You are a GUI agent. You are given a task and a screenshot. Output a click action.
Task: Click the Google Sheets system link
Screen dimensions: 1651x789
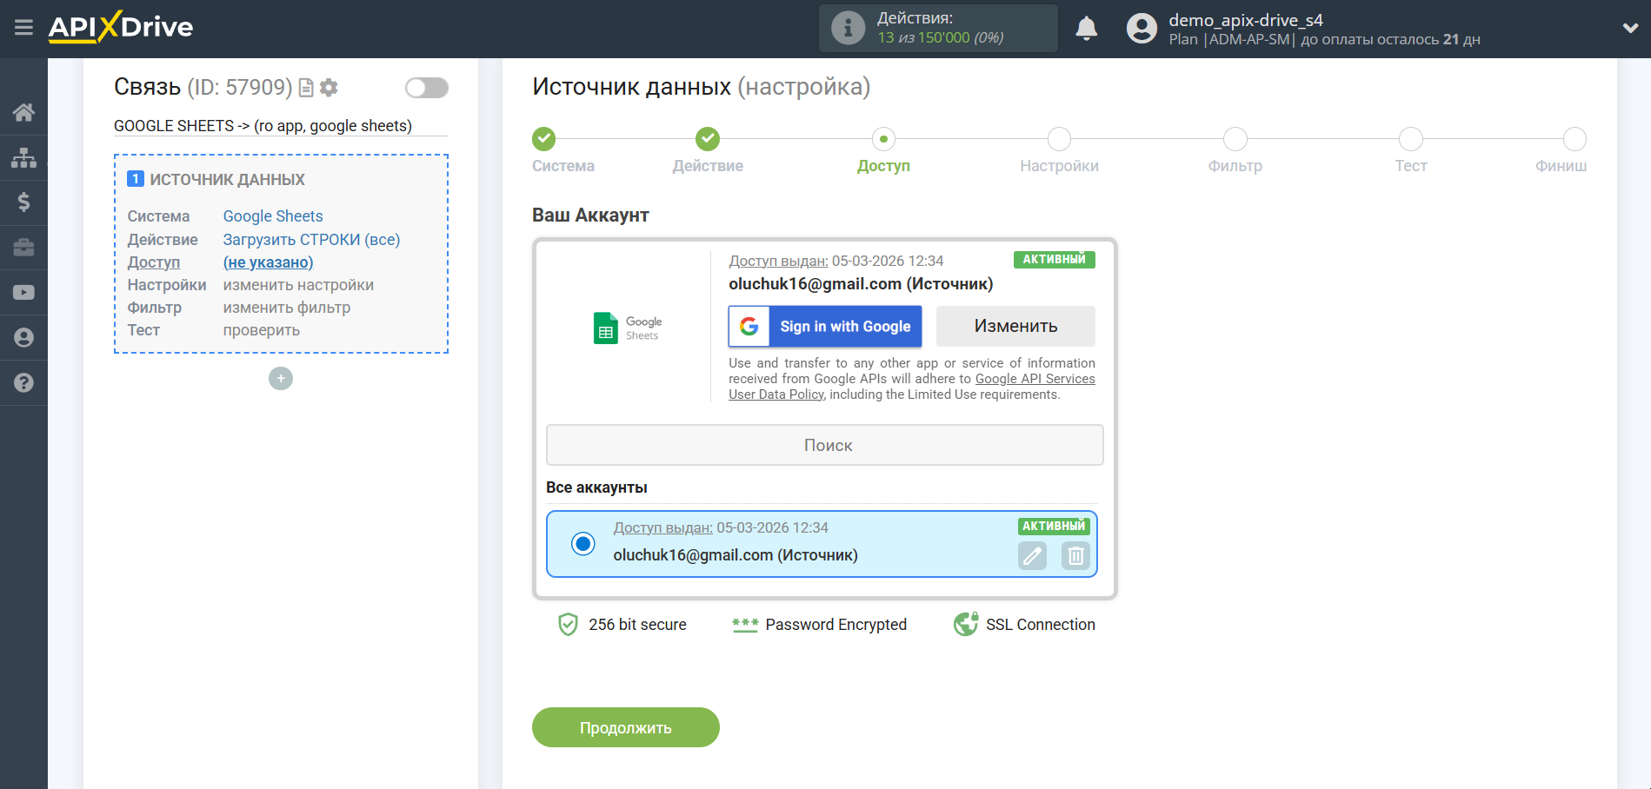point(273,216)
